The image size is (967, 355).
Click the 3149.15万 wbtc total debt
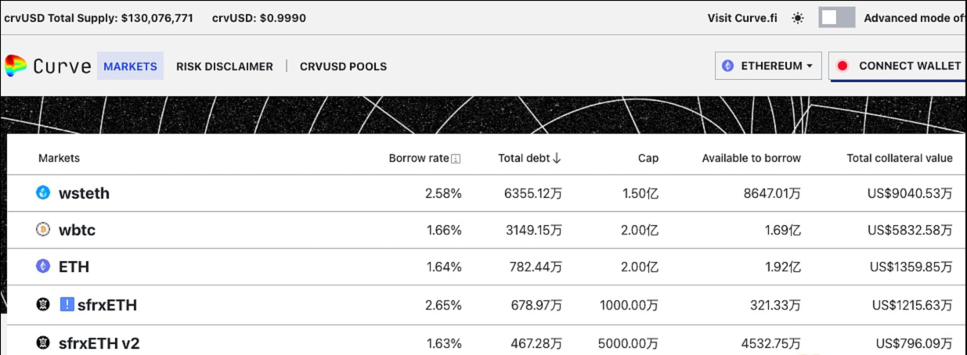tap(534, 230)
